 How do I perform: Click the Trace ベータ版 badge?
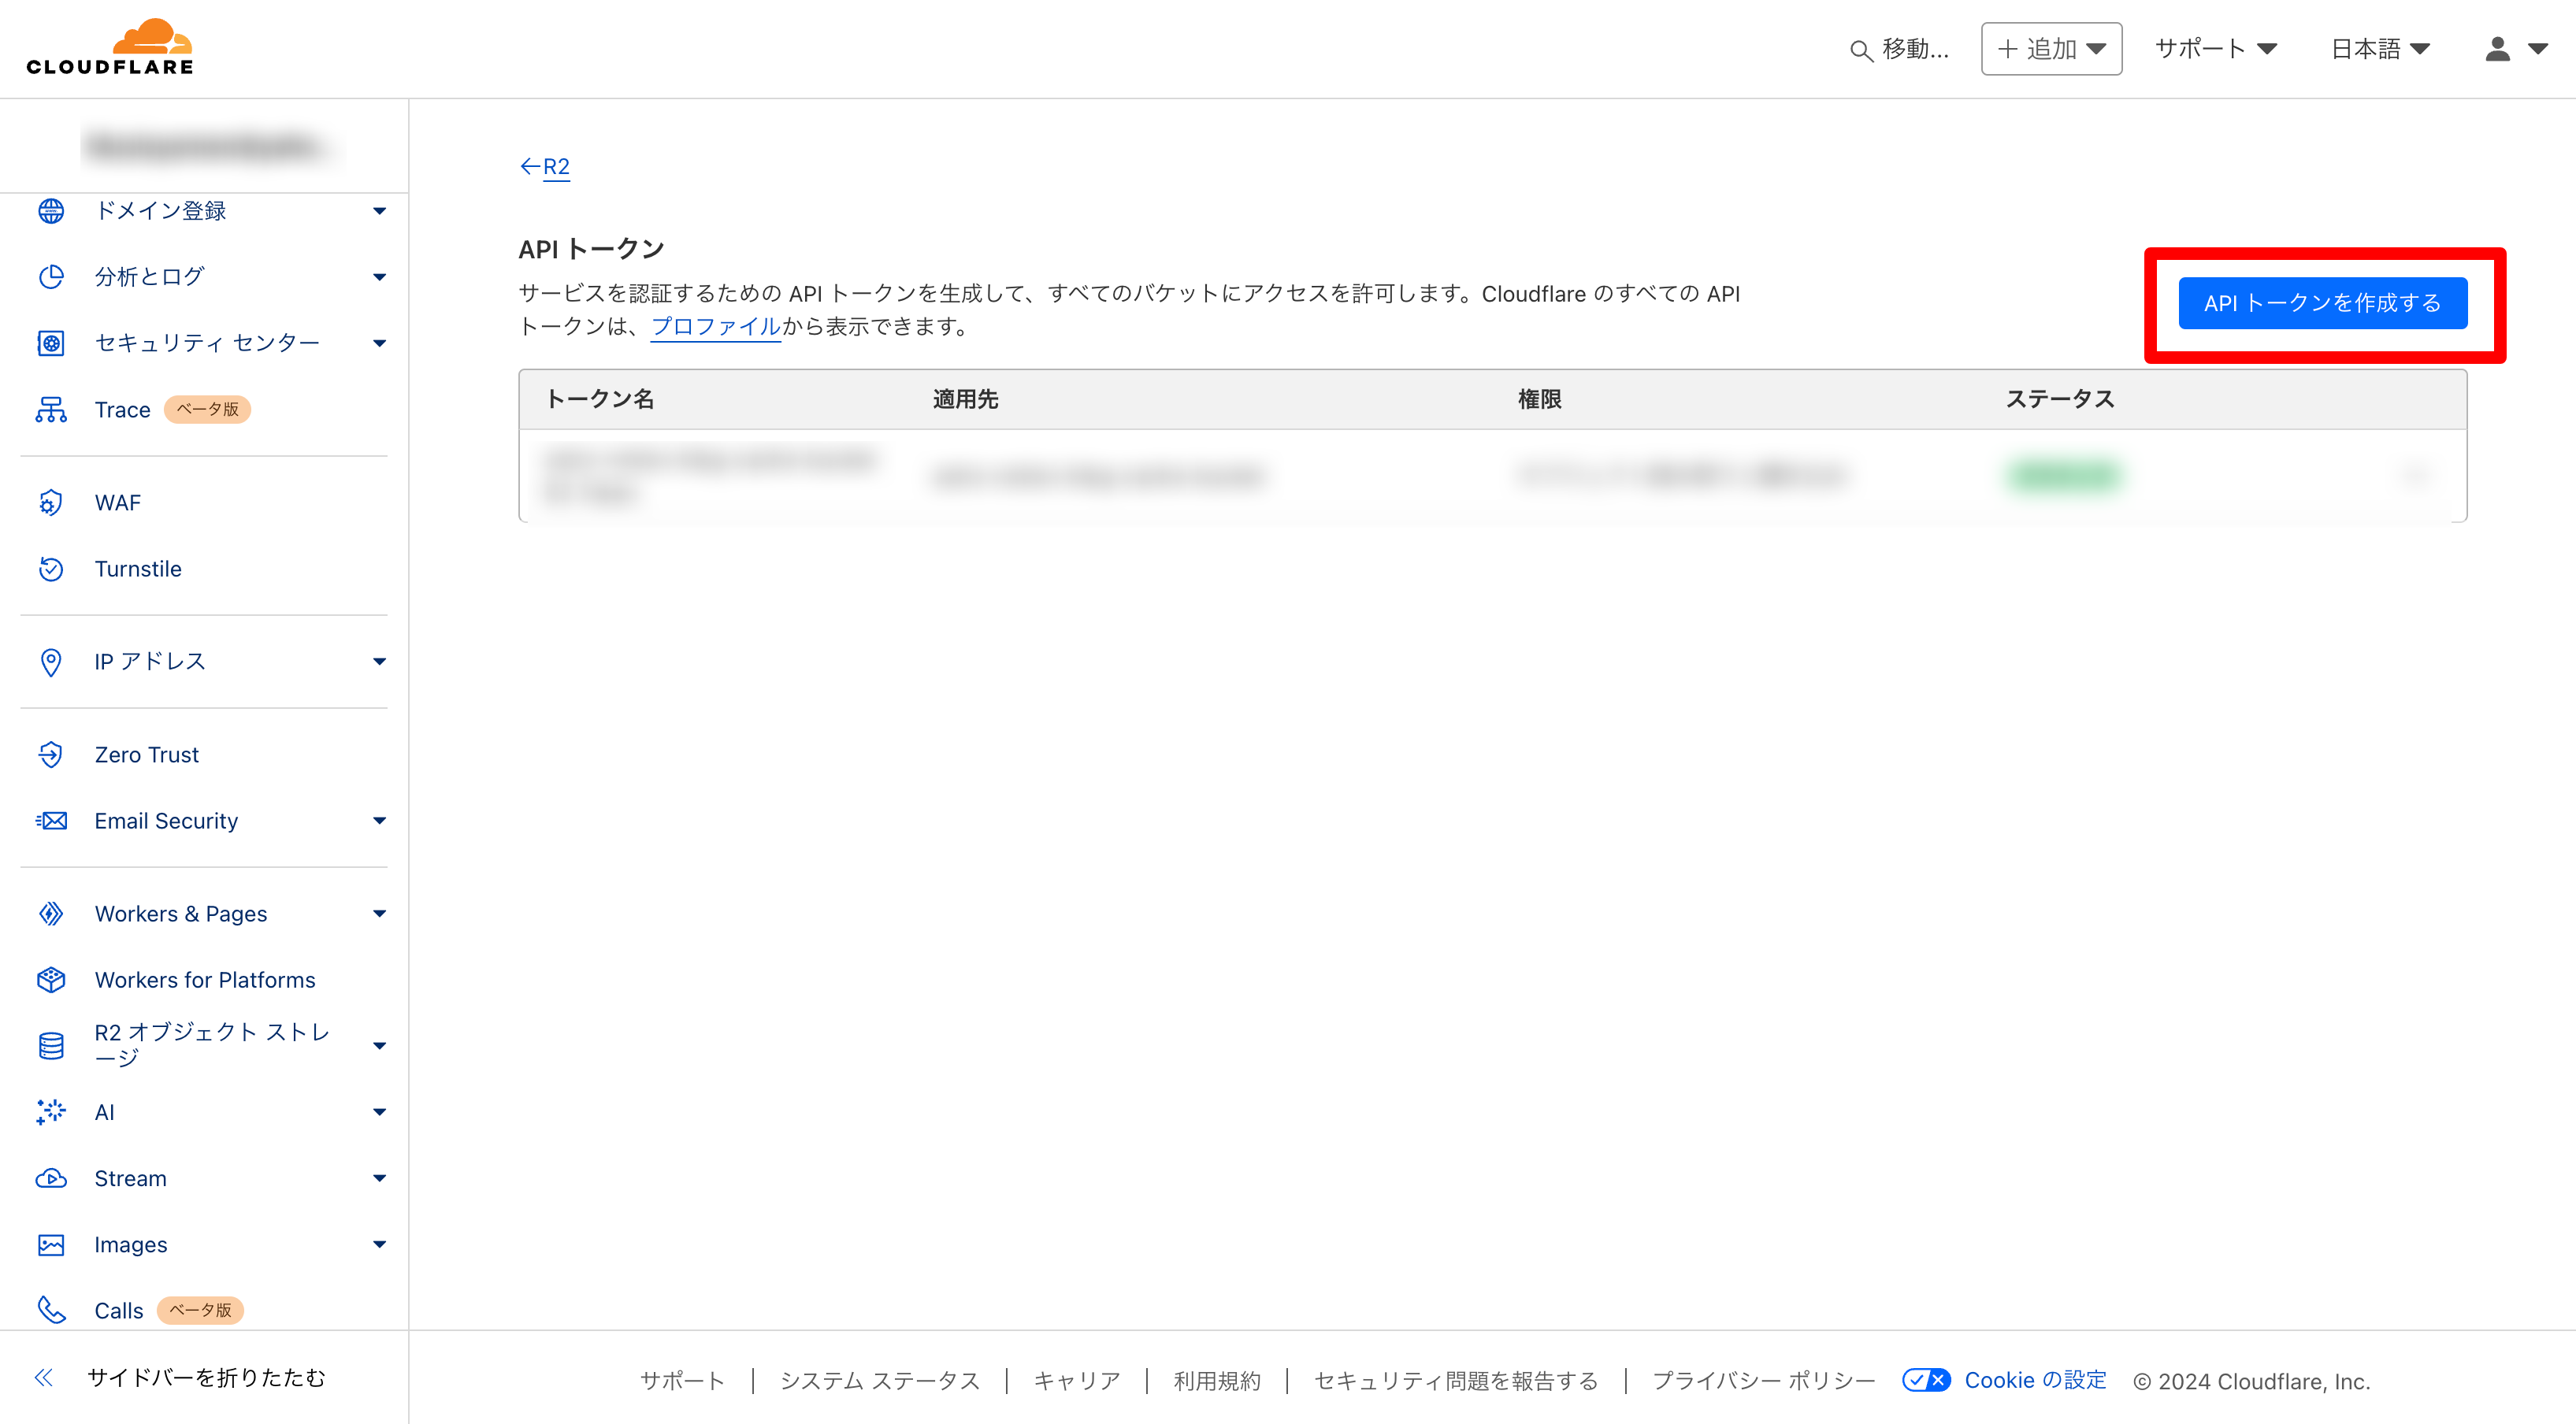tap(207, 410)
